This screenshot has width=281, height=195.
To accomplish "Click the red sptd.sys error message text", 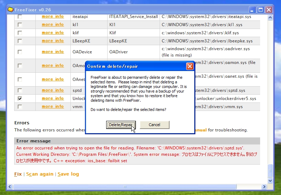I will coord(137,154).
